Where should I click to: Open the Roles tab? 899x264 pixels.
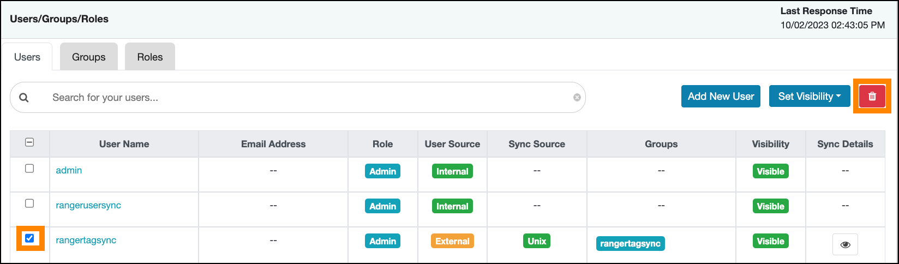(150, 57)
